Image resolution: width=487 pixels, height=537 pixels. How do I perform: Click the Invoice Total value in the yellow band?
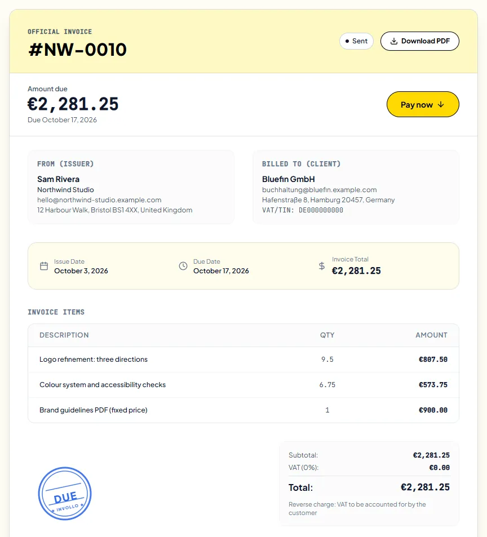pyautogui.click(x=356, y=271)
